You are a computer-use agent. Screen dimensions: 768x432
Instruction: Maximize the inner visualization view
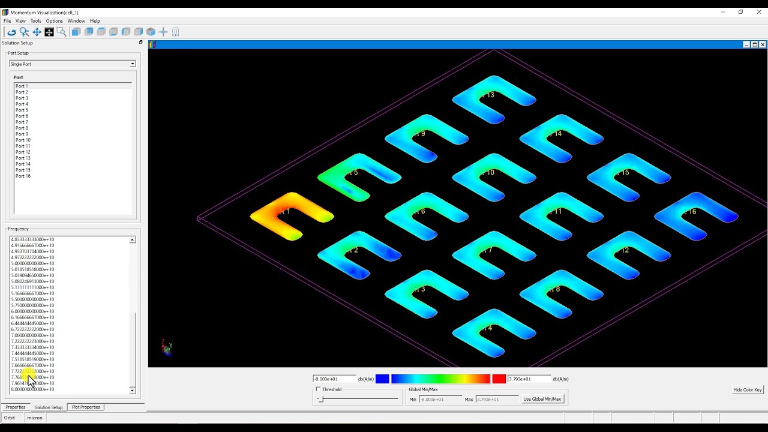755,44
